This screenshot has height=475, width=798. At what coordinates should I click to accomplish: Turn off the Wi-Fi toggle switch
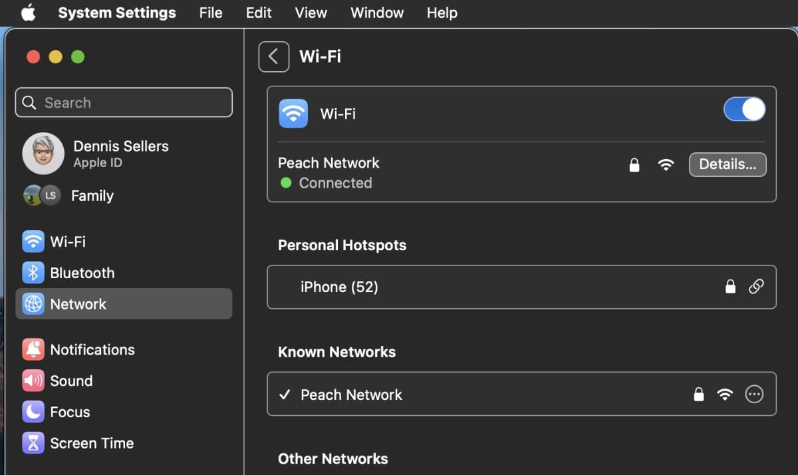pyautogui.click(x=744, y=110)
